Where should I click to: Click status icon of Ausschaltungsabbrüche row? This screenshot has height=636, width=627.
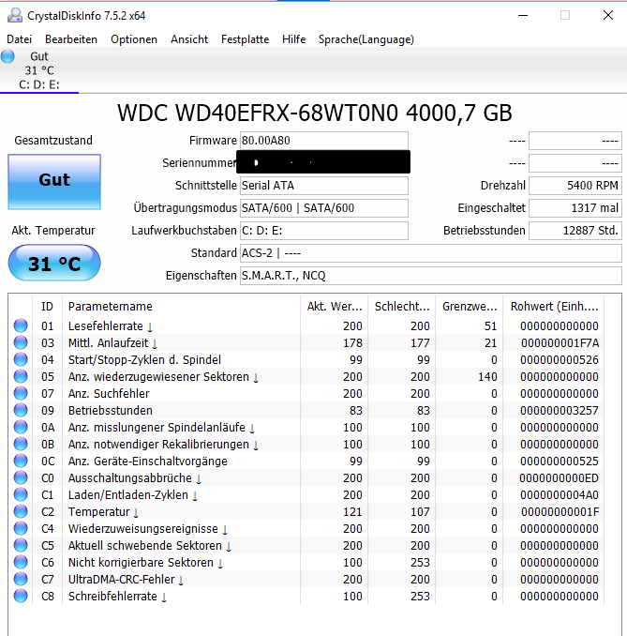(21, 477)
